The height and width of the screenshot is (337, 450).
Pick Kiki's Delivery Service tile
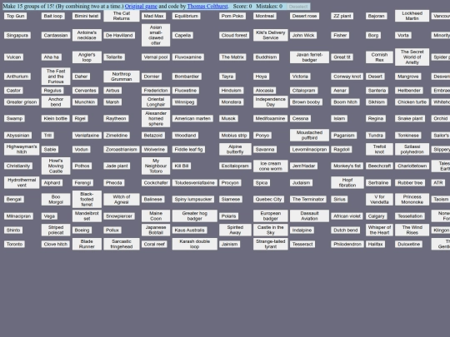[271, 35]
